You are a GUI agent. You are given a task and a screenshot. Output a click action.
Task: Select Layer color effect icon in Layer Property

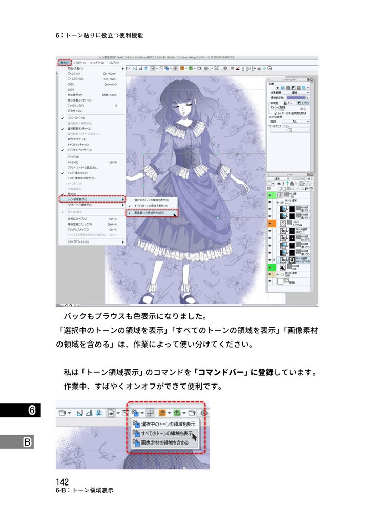(304, 88)
